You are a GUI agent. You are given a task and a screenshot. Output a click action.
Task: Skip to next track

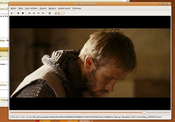[x=43, y=13]
